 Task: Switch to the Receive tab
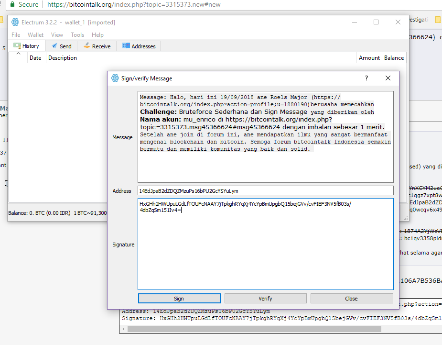coord(97,46)
